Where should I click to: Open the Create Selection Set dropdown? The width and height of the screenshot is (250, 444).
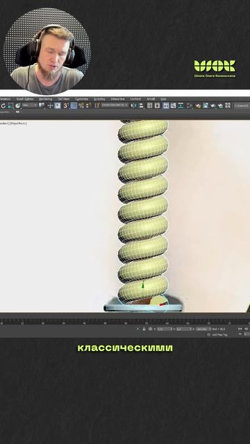115,105
